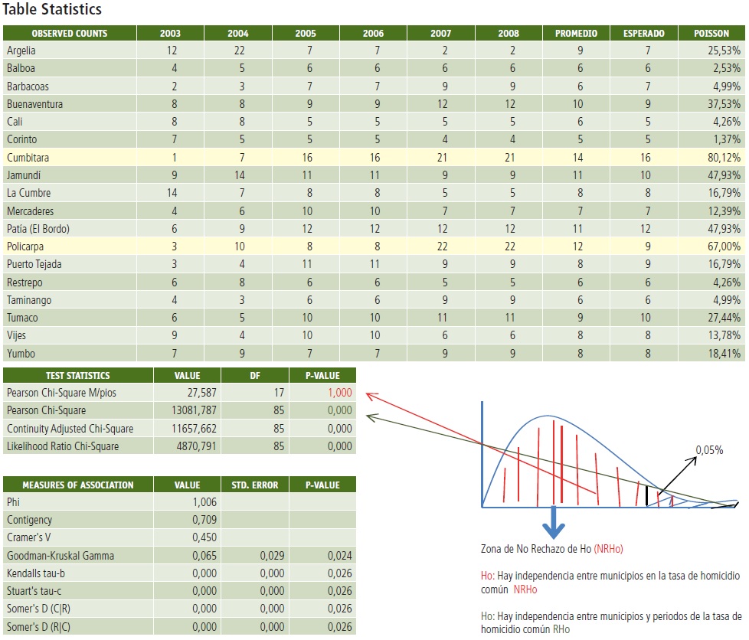749x640 pixels.
Task: Click the POISSON column header
Action: (711, 34)
